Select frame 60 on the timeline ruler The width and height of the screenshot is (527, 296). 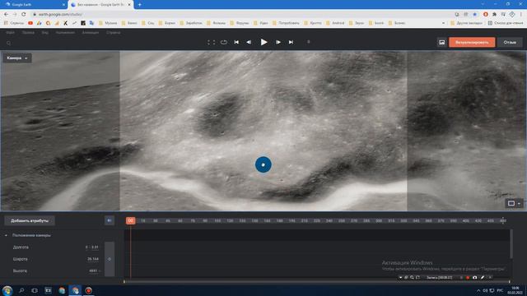180,221
